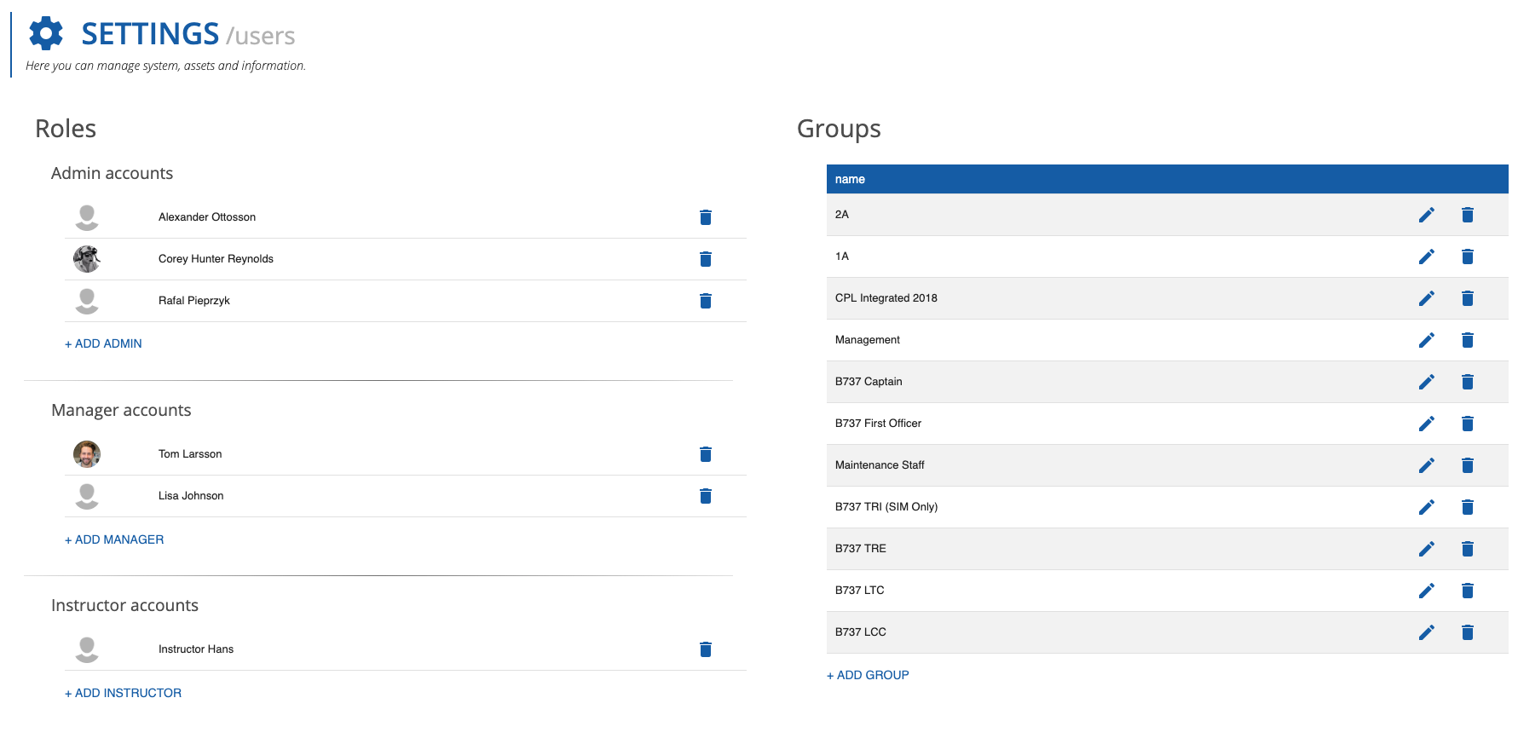
Task: Open Tom Larsson avatar photo
Action: tap(87, 454)
